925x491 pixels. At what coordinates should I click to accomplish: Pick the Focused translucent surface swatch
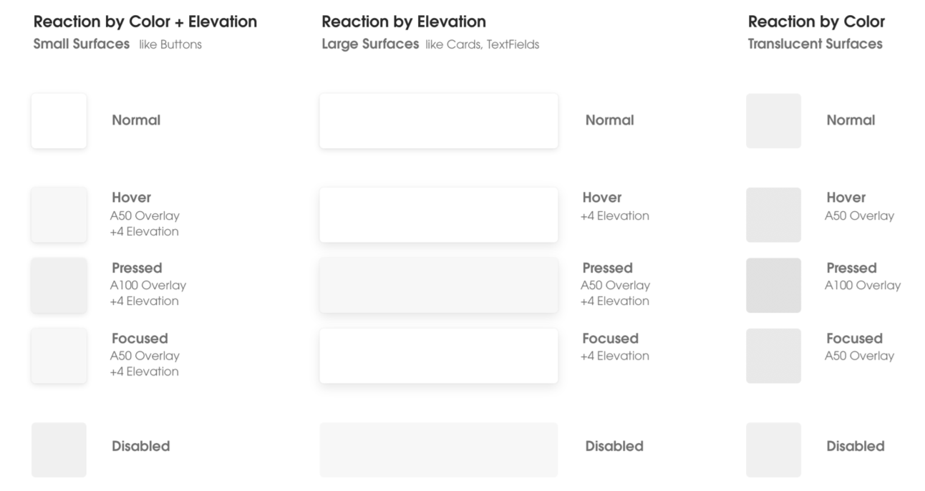point(773,356)
